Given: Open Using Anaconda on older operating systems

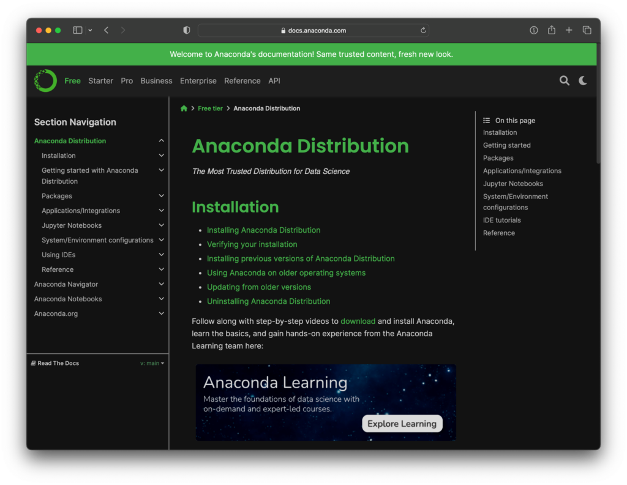Looking at the screenshot, I should (x=287, y=273).
